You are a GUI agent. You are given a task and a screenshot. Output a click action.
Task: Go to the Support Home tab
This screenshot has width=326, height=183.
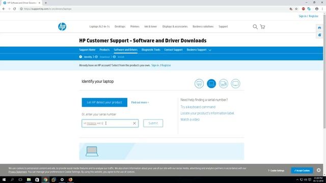coord(87,50)
